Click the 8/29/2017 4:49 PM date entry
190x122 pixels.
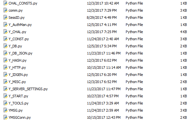pos(102,18)
